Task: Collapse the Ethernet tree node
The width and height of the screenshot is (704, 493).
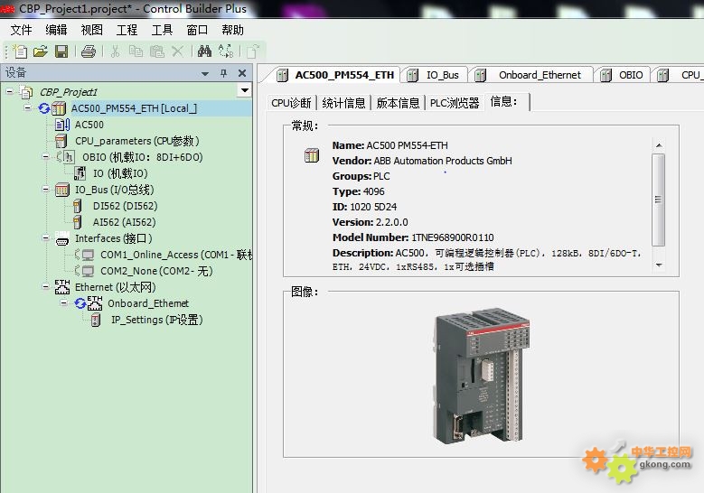Action: tap(45, 286)
